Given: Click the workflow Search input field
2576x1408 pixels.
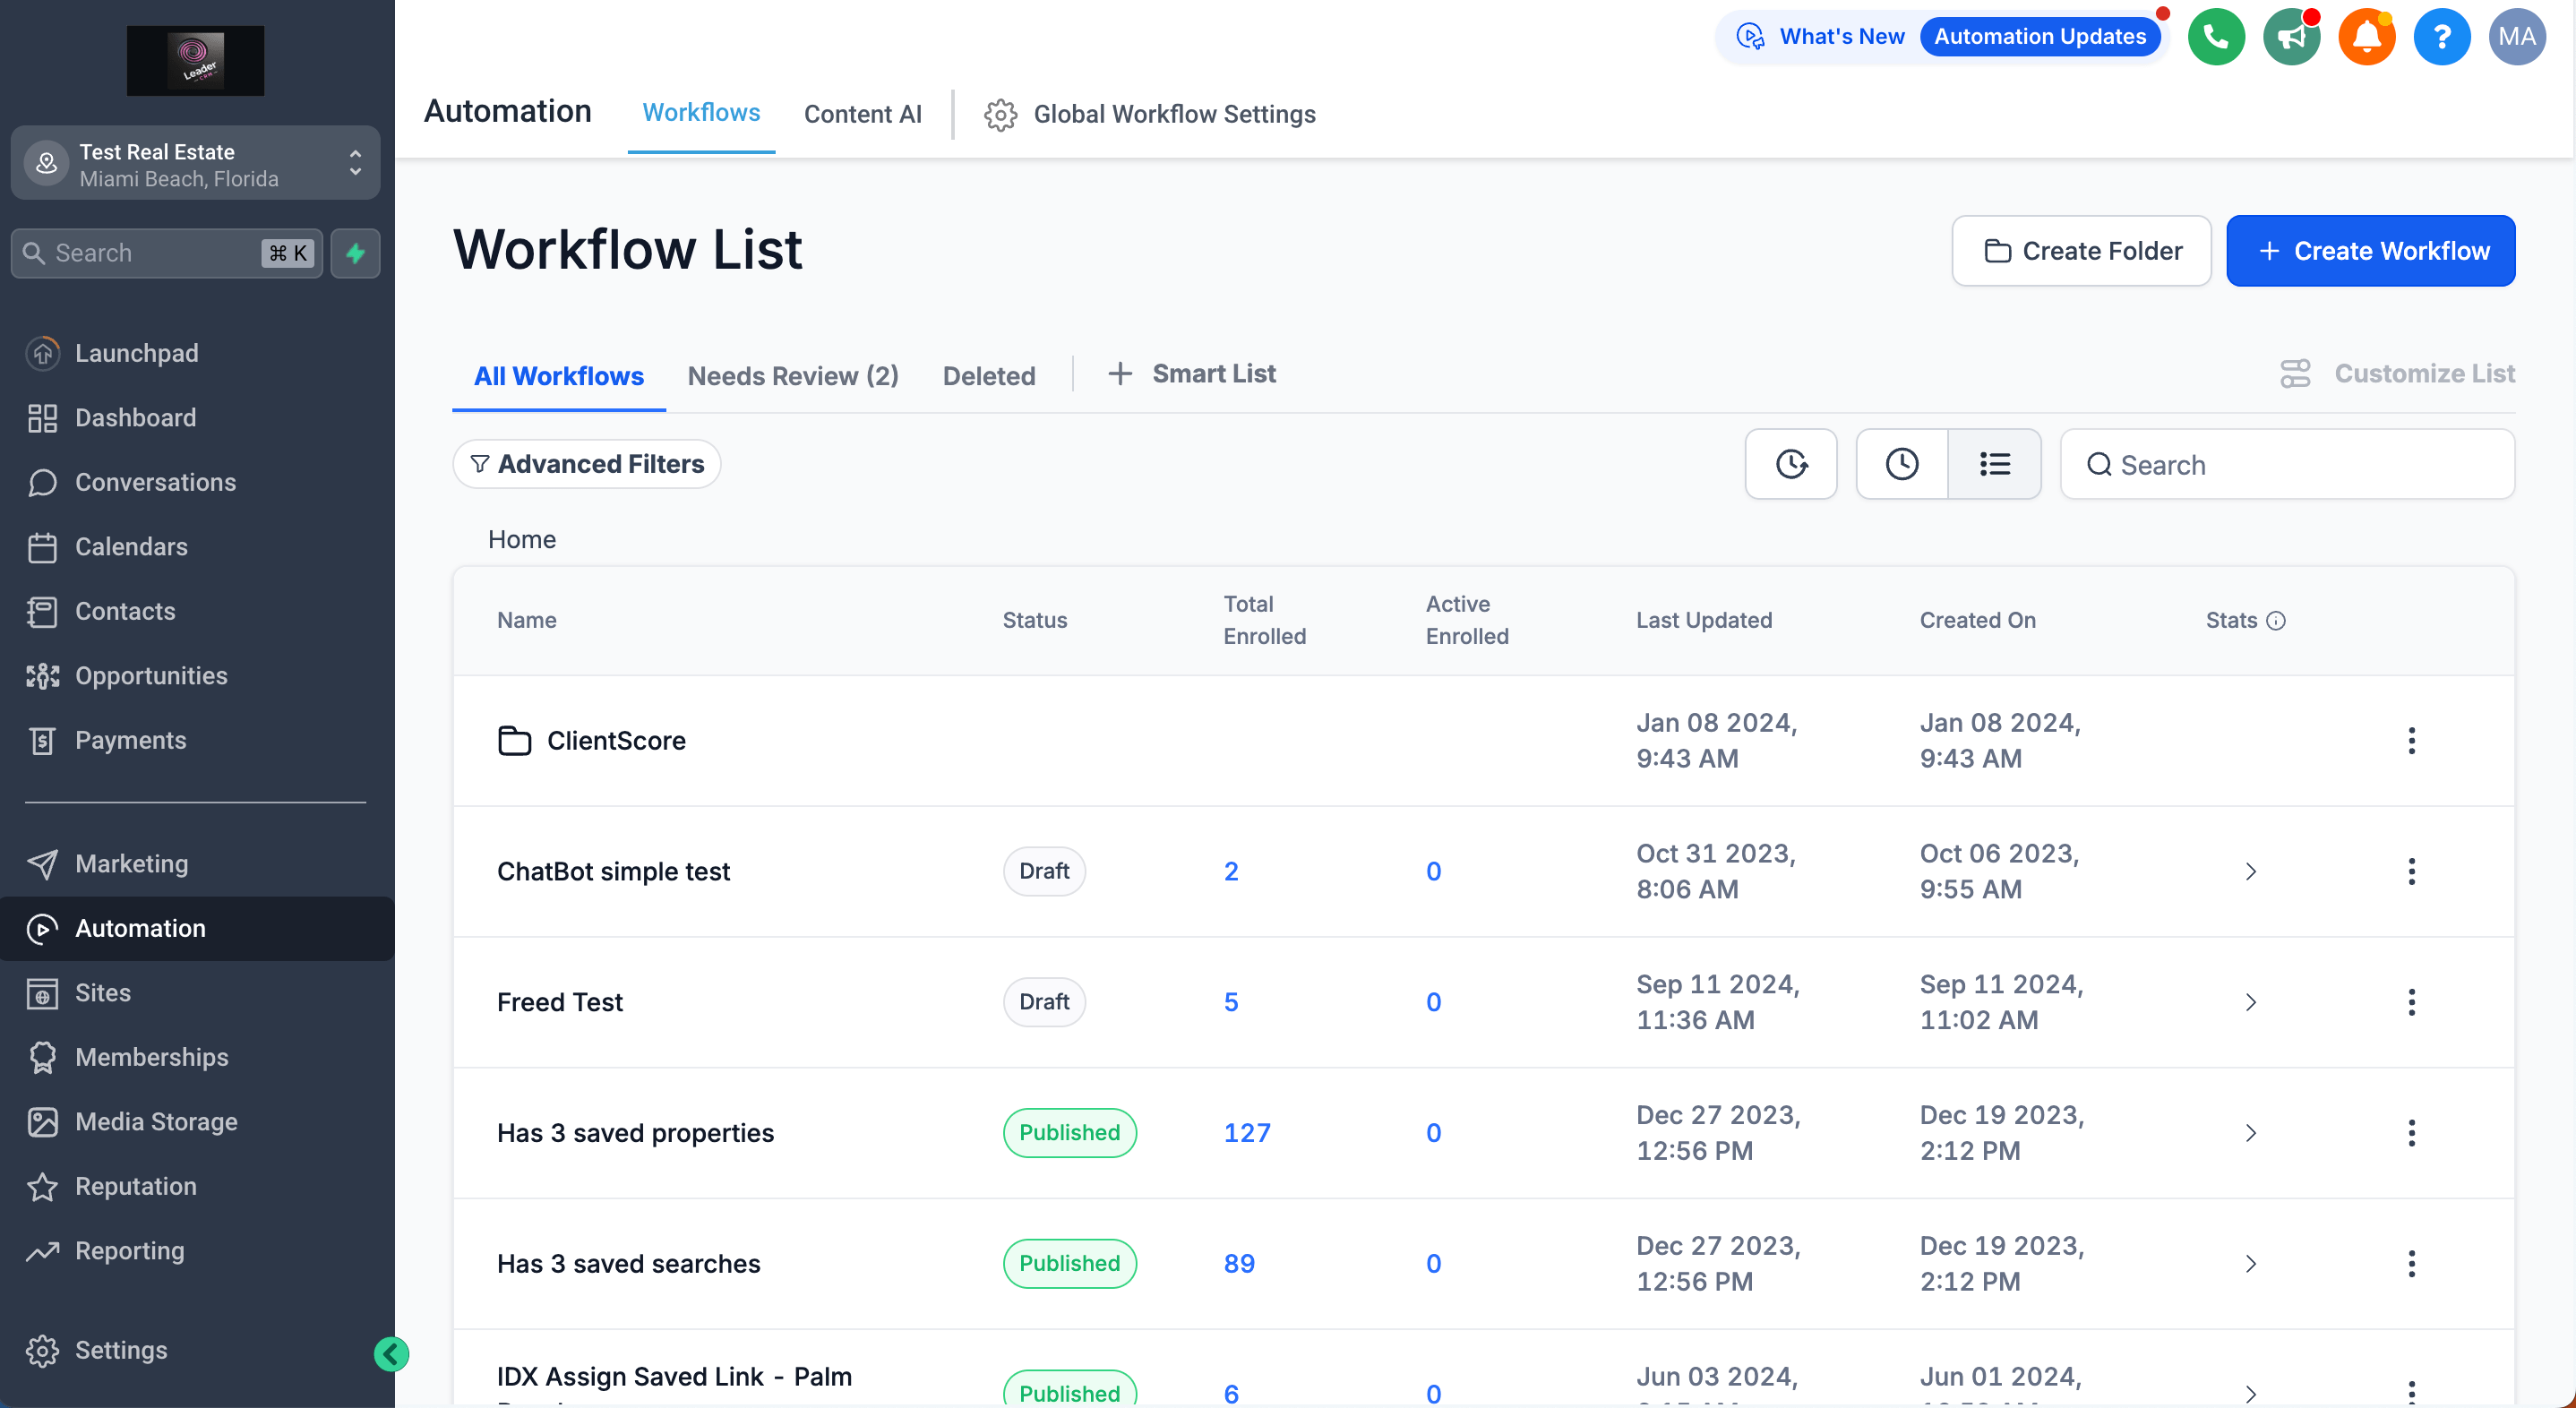Looking at the screenshot, I should point(2300,465).
